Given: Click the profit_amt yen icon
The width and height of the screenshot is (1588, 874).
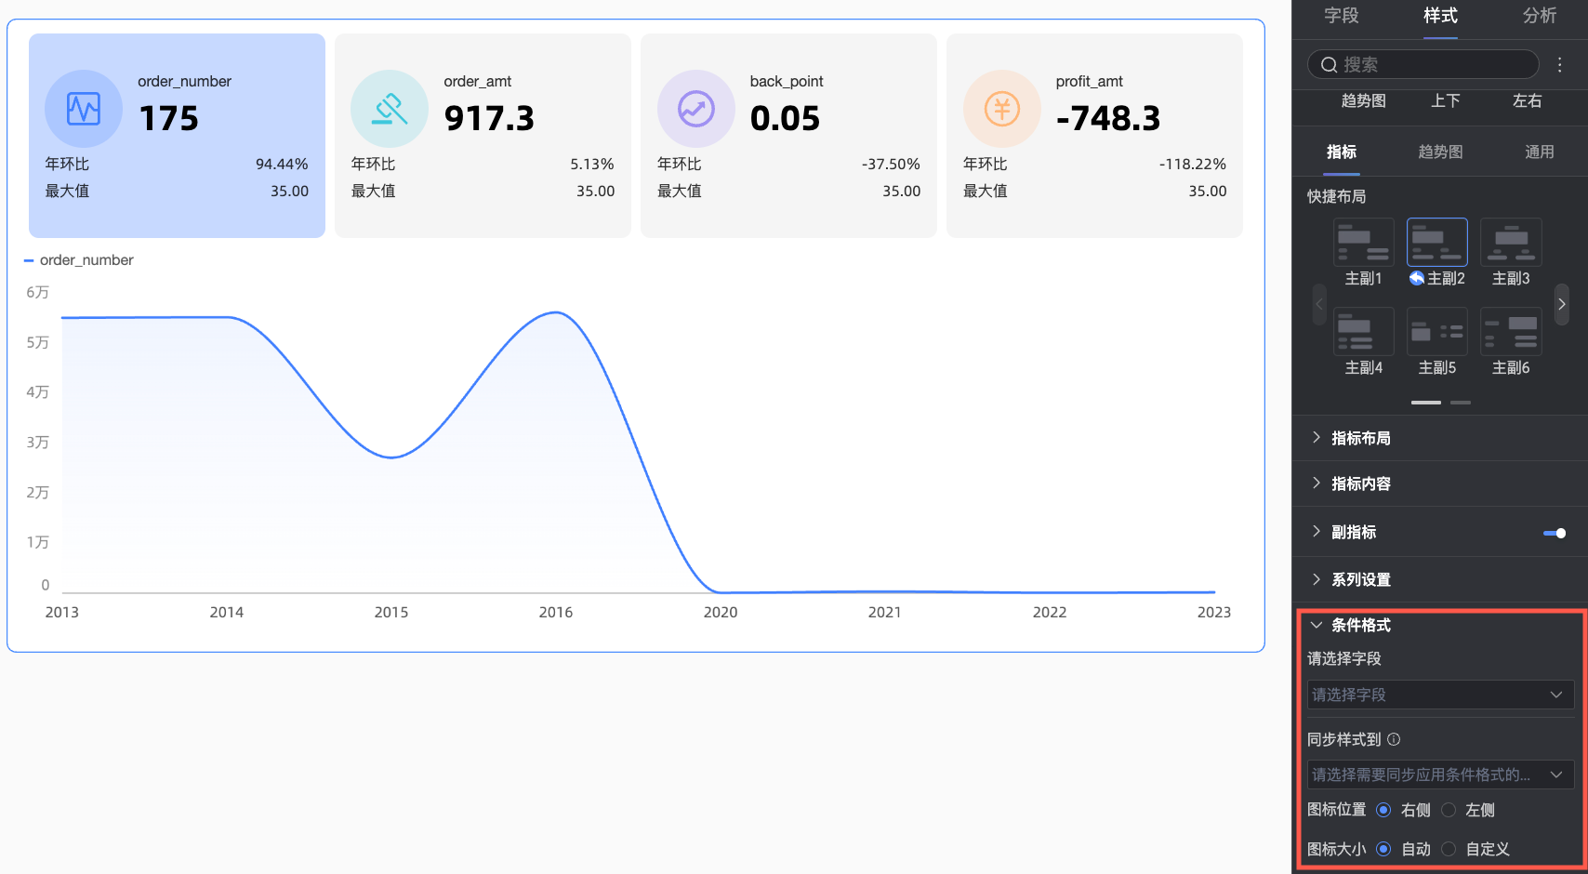Looking at the screenshot, I should [x=1001, y=109].
